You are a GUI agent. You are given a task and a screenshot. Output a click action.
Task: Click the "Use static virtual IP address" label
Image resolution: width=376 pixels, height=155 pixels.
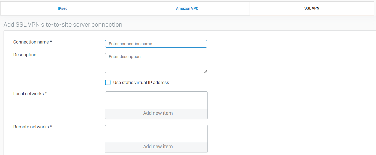tap(141, 82)
